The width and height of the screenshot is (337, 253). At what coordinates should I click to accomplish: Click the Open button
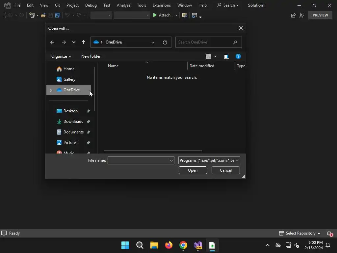click(x=193, y=170)
